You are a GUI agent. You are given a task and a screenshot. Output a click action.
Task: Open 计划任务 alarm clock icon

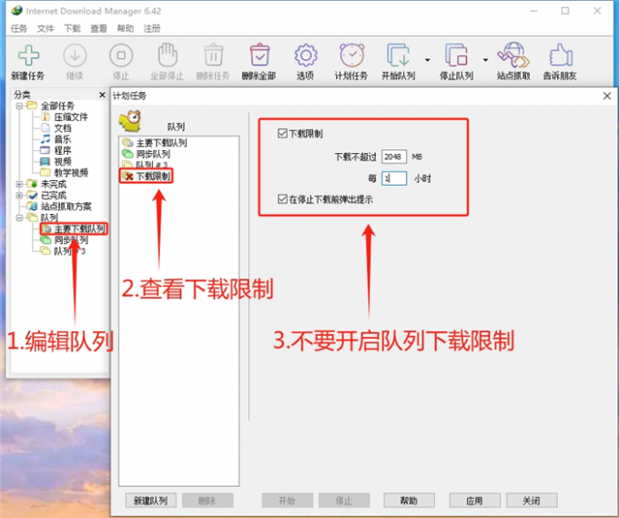tap(351, 55)
